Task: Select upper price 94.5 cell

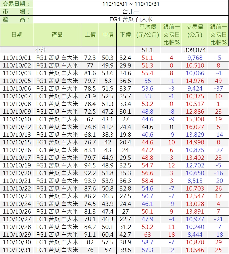Action: 90,165
